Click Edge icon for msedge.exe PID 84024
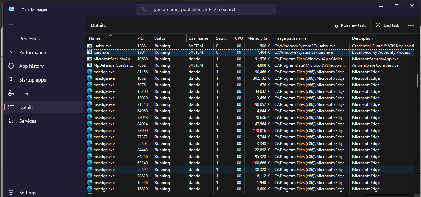The width and height of the screenshot is (421, 197). (x=90, y=124)
